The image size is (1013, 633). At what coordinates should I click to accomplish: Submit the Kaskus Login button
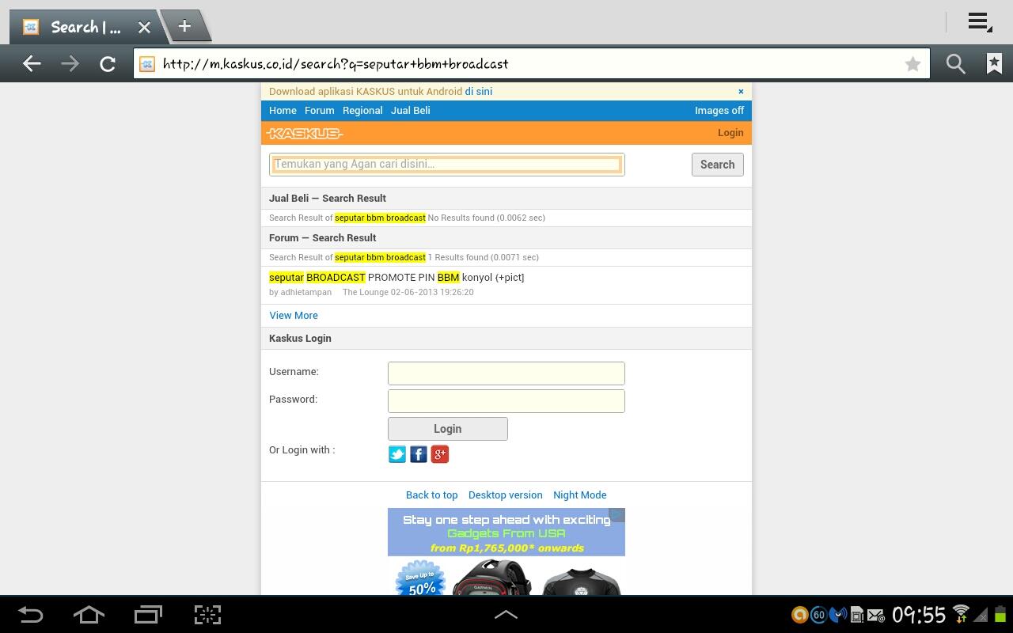click(x=448, y=429)
